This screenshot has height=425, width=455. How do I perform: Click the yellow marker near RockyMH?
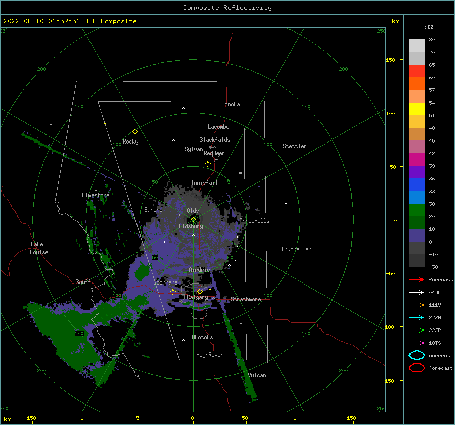[135, 132]
